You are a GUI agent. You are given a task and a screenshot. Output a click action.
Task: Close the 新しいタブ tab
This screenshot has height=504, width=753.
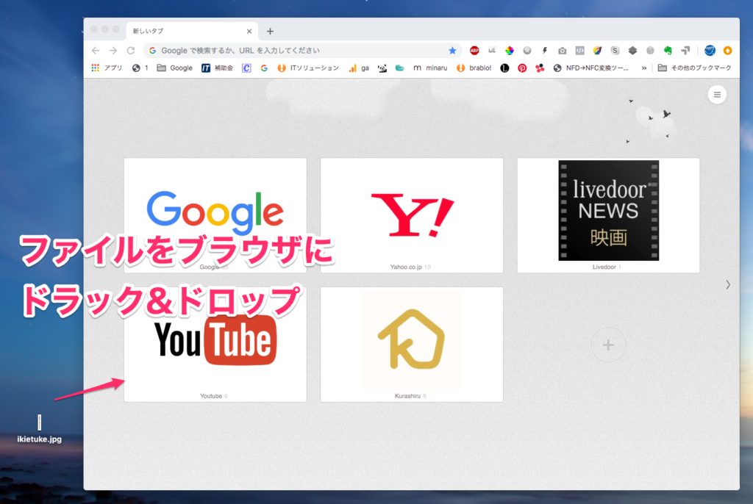tap(249, 31)
